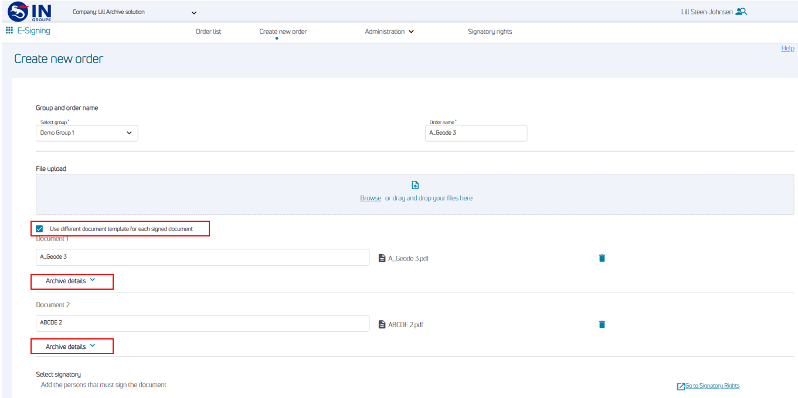The width and height of the screenshot is (798, 398).
Task: Expand Archive details for Document 2
Action: click(71, 346)
